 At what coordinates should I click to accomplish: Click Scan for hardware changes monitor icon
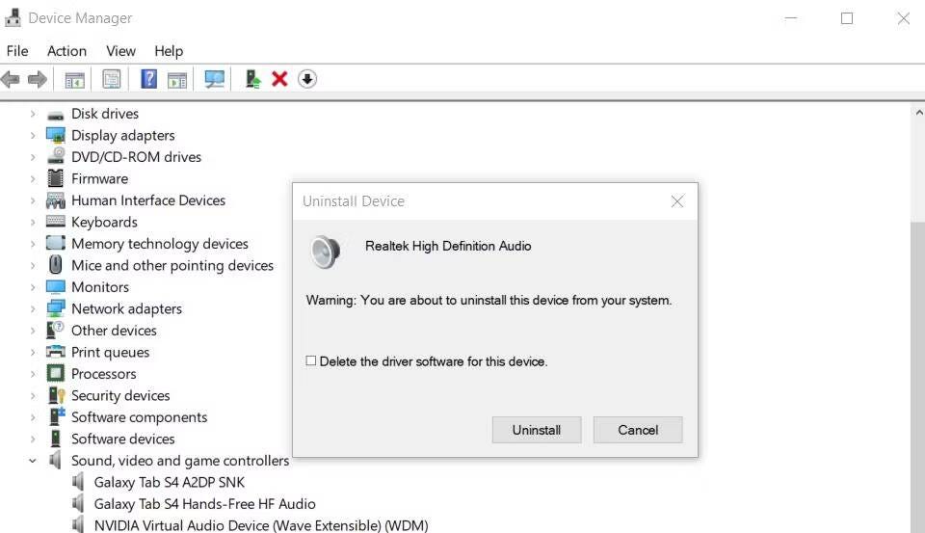coord(214,79)
